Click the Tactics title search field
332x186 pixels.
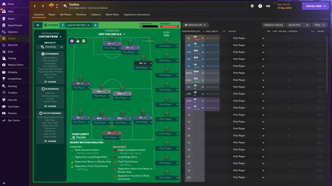(x=154, y=6)
